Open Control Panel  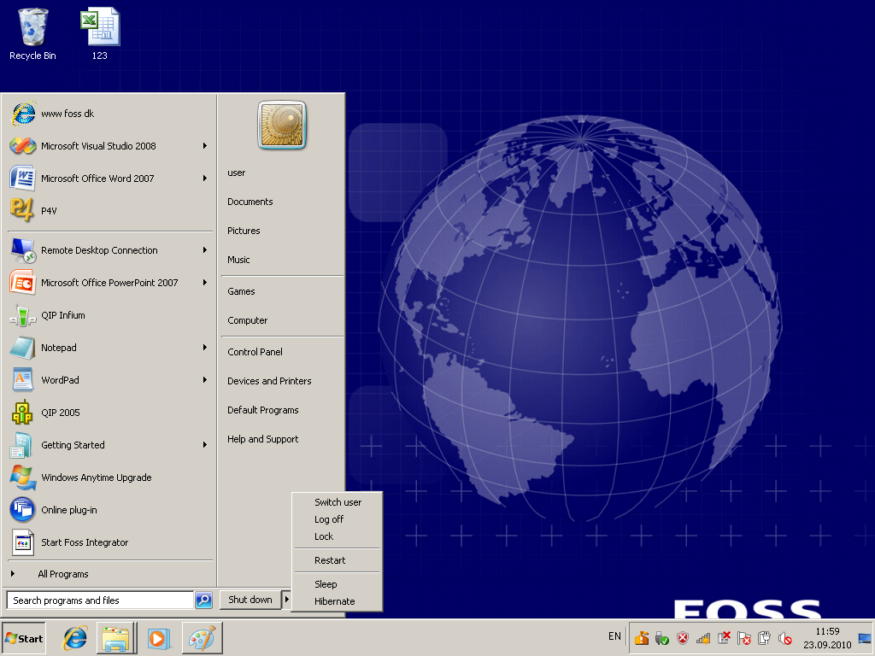[255, 352]
